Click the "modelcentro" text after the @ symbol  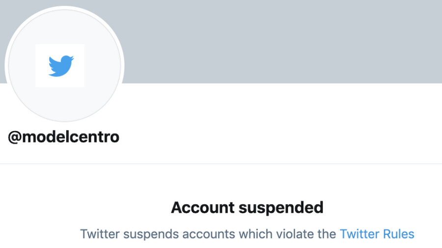[x=70, y=137]
